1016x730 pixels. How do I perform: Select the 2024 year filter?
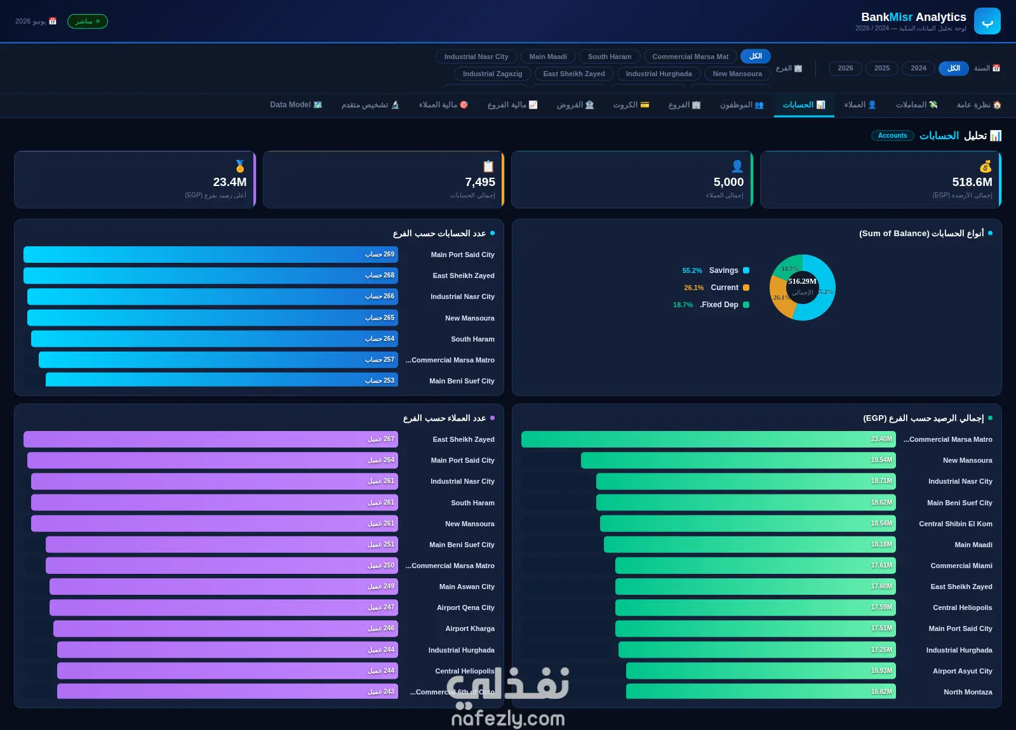918,69
